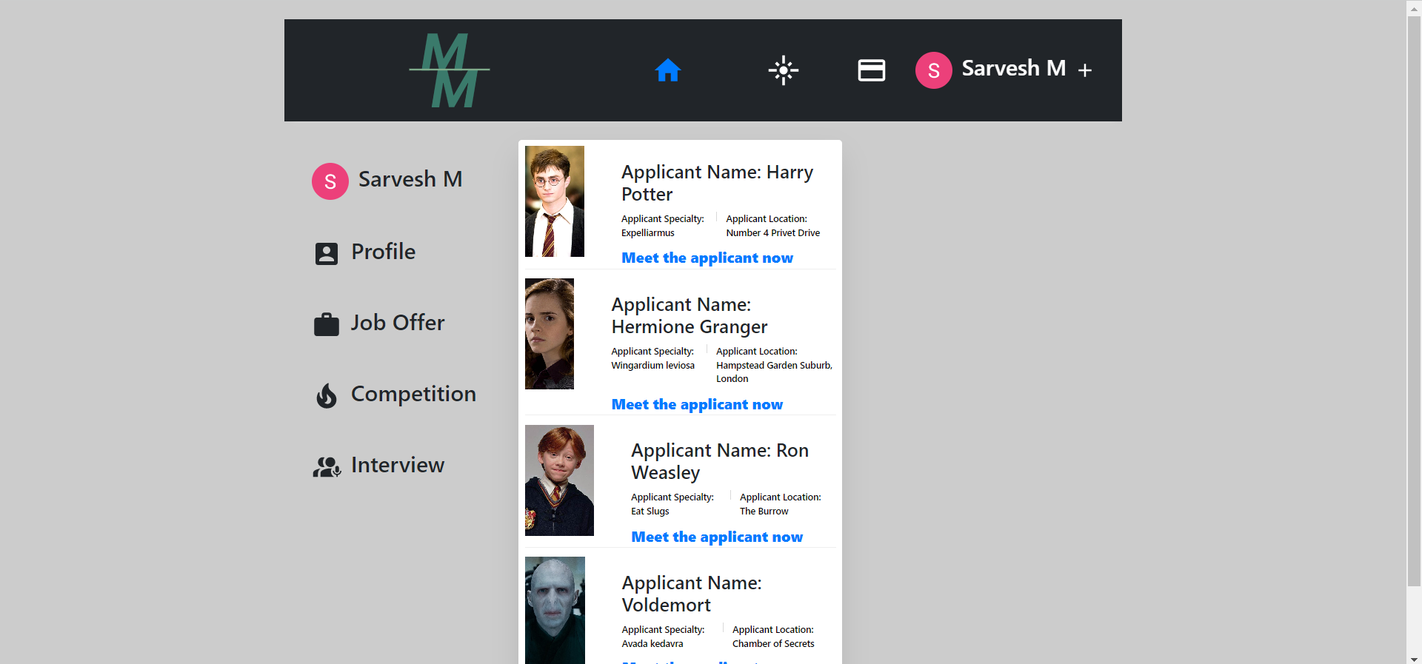Image resolution: width=1422 pixels, height=664 pixels.
Task: Select the 'Applicant Name: Hermione Granger' heading
Action: (690, 315)
